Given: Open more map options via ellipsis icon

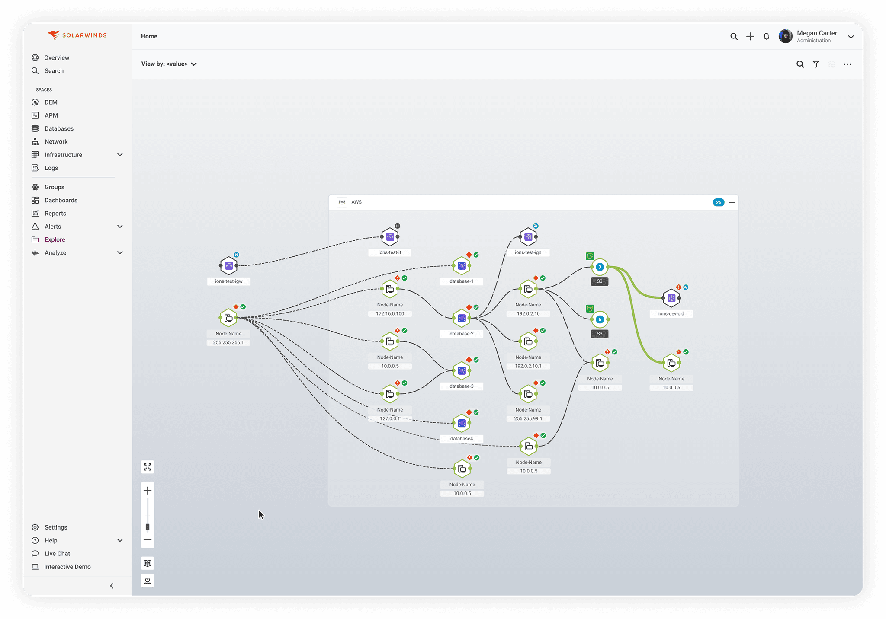Looking at the screenshot, I should 847,64.
